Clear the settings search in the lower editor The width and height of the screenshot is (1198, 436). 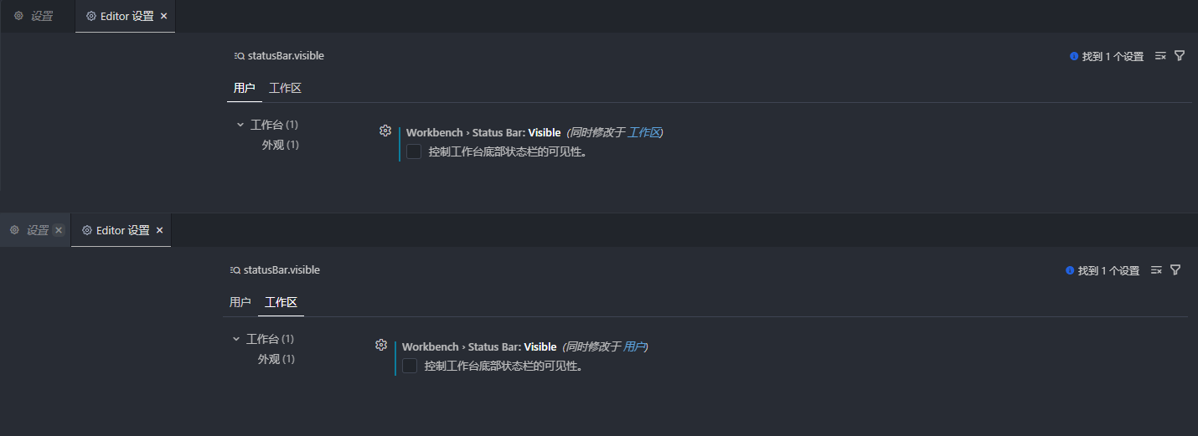pos(1156,270)
